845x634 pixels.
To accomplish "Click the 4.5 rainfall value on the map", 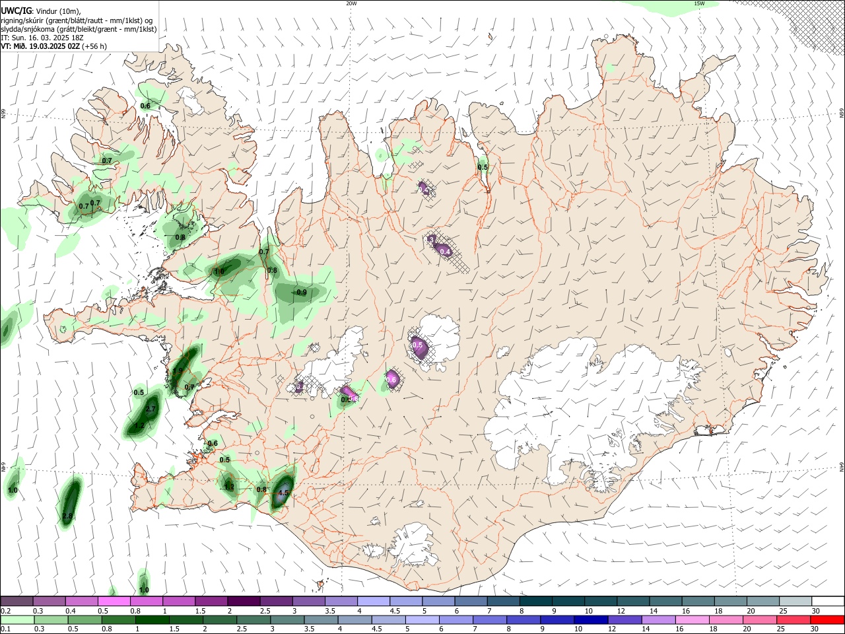I will pyautogui.click(x=284, y=493).
